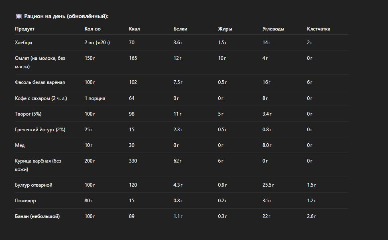Select the "Хлебцы" product name
The image size is (388, 240).
[23, 43]
